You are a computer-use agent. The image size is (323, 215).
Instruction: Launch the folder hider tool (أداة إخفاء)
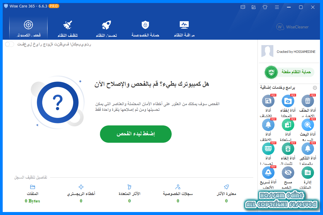tap(288, 101)
